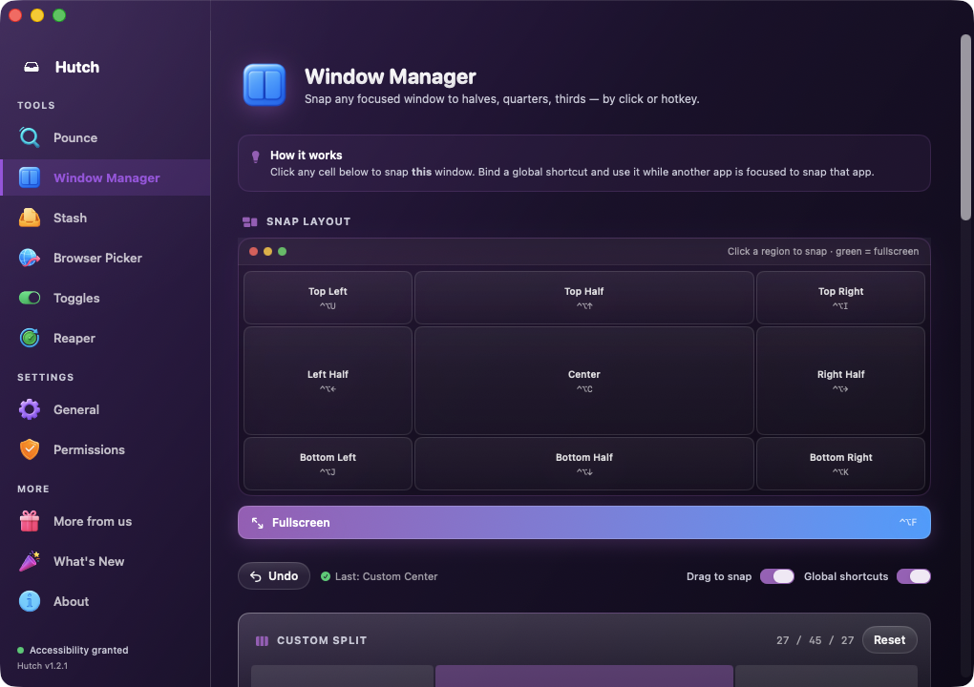
Task: Select Reaper in the sidebar
Action: click(106, 338)
